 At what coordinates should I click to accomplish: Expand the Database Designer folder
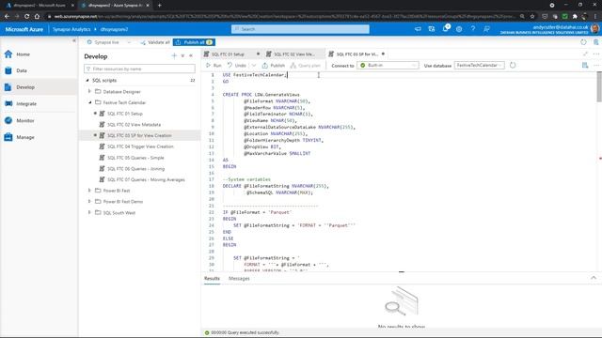89,92
